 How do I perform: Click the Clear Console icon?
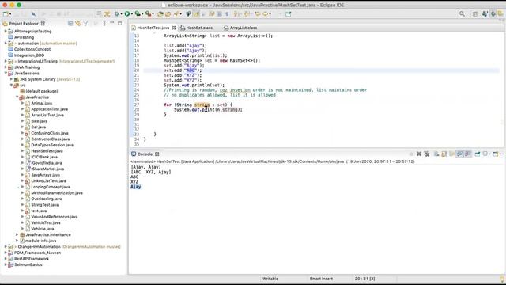436,154
